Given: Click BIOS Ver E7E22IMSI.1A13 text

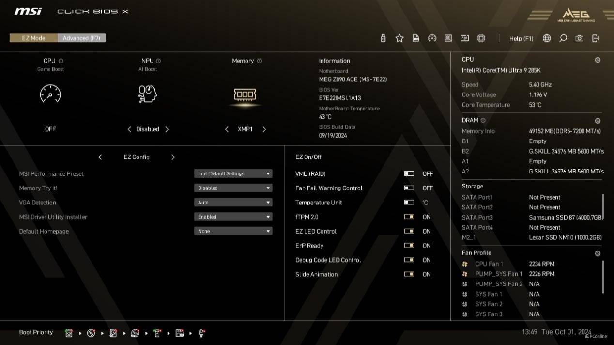Looking at the screenshot, I should click(x=340, y=98).
